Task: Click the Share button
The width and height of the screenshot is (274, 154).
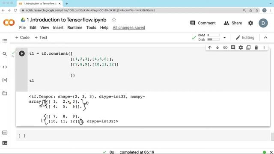Action: [233, 23]
